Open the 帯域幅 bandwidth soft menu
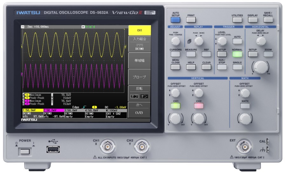The image size is (286, 176). click(x=140, y=60)
